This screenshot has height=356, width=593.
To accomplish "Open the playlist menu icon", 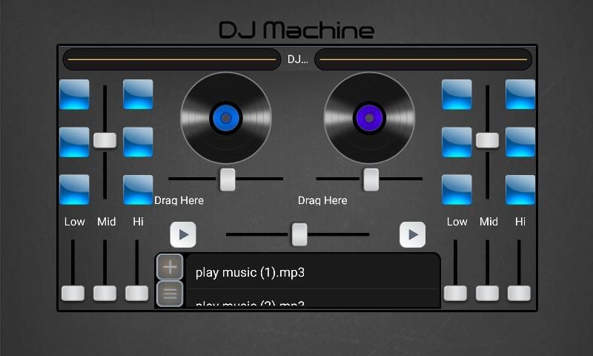I will click(170, 294).
